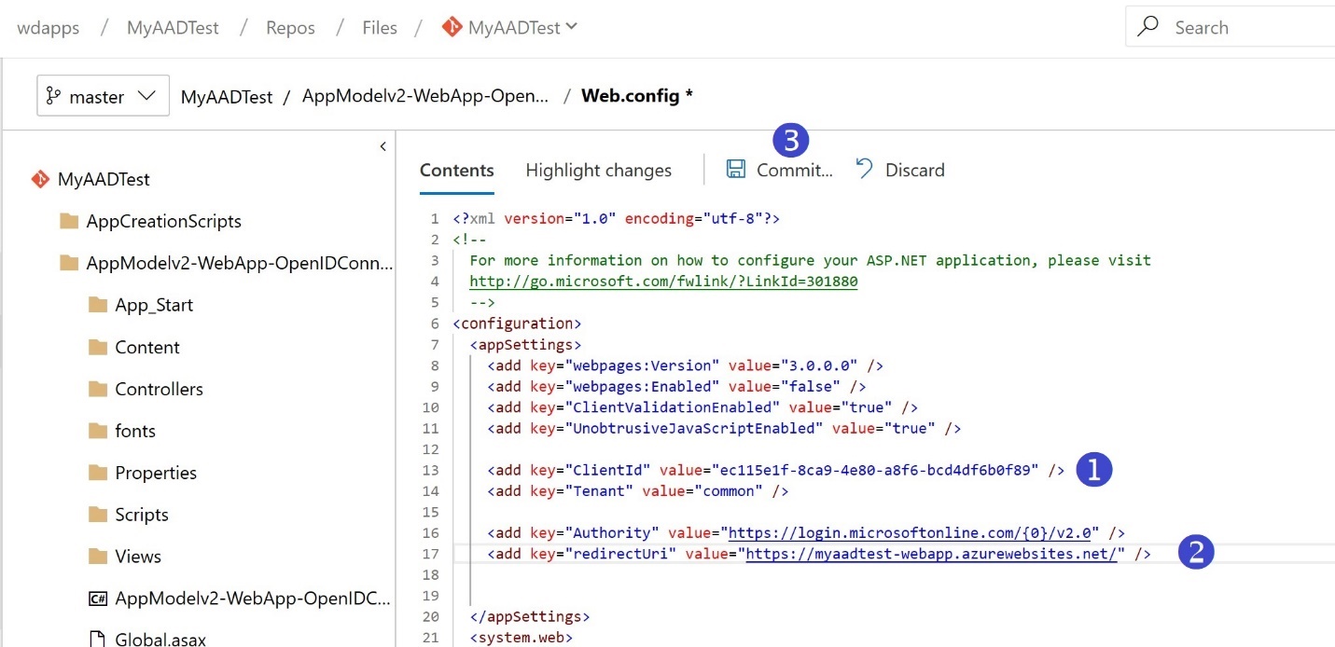Commit the Web.config changes
1335x647 pixels.
(x=780, y=170)
